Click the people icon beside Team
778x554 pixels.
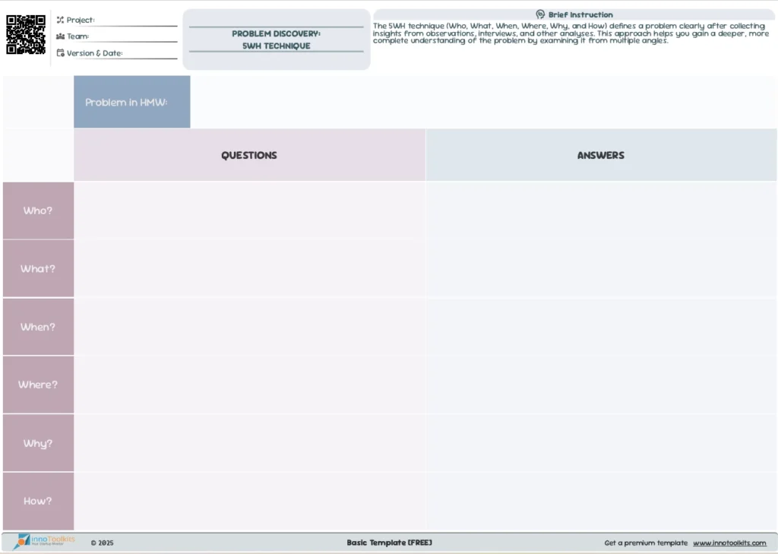click(x=60, y=36)
